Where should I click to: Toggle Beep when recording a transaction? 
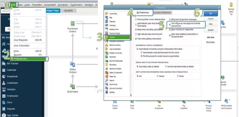point(136,30)
